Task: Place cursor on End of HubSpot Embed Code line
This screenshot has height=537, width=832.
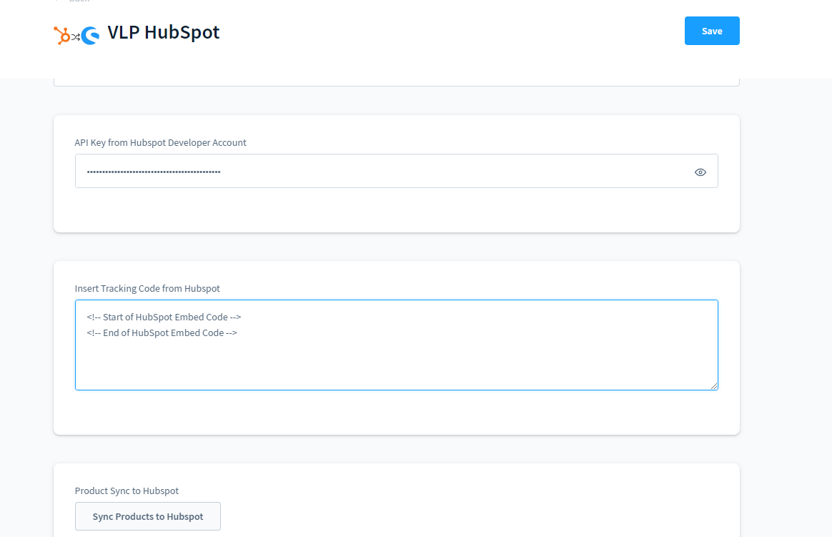Action: pos(162,332)
